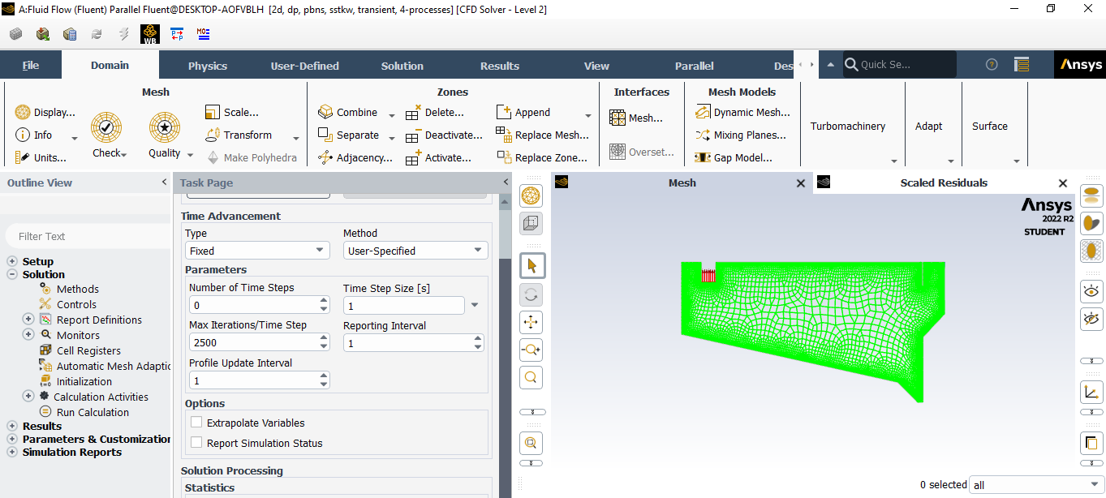The width and height of the screenshot is (1106, 498).
Task: Open the help question mark icon
Action: coord(992,65)
